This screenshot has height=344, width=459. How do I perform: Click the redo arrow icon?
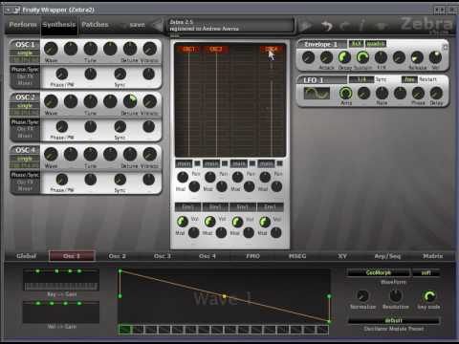(x=345, y=26)
